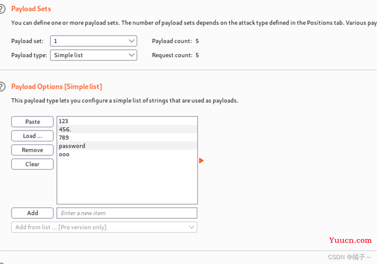Select payload item 123 in list
The width and height of the screenshot is (377, 264).
127,121
